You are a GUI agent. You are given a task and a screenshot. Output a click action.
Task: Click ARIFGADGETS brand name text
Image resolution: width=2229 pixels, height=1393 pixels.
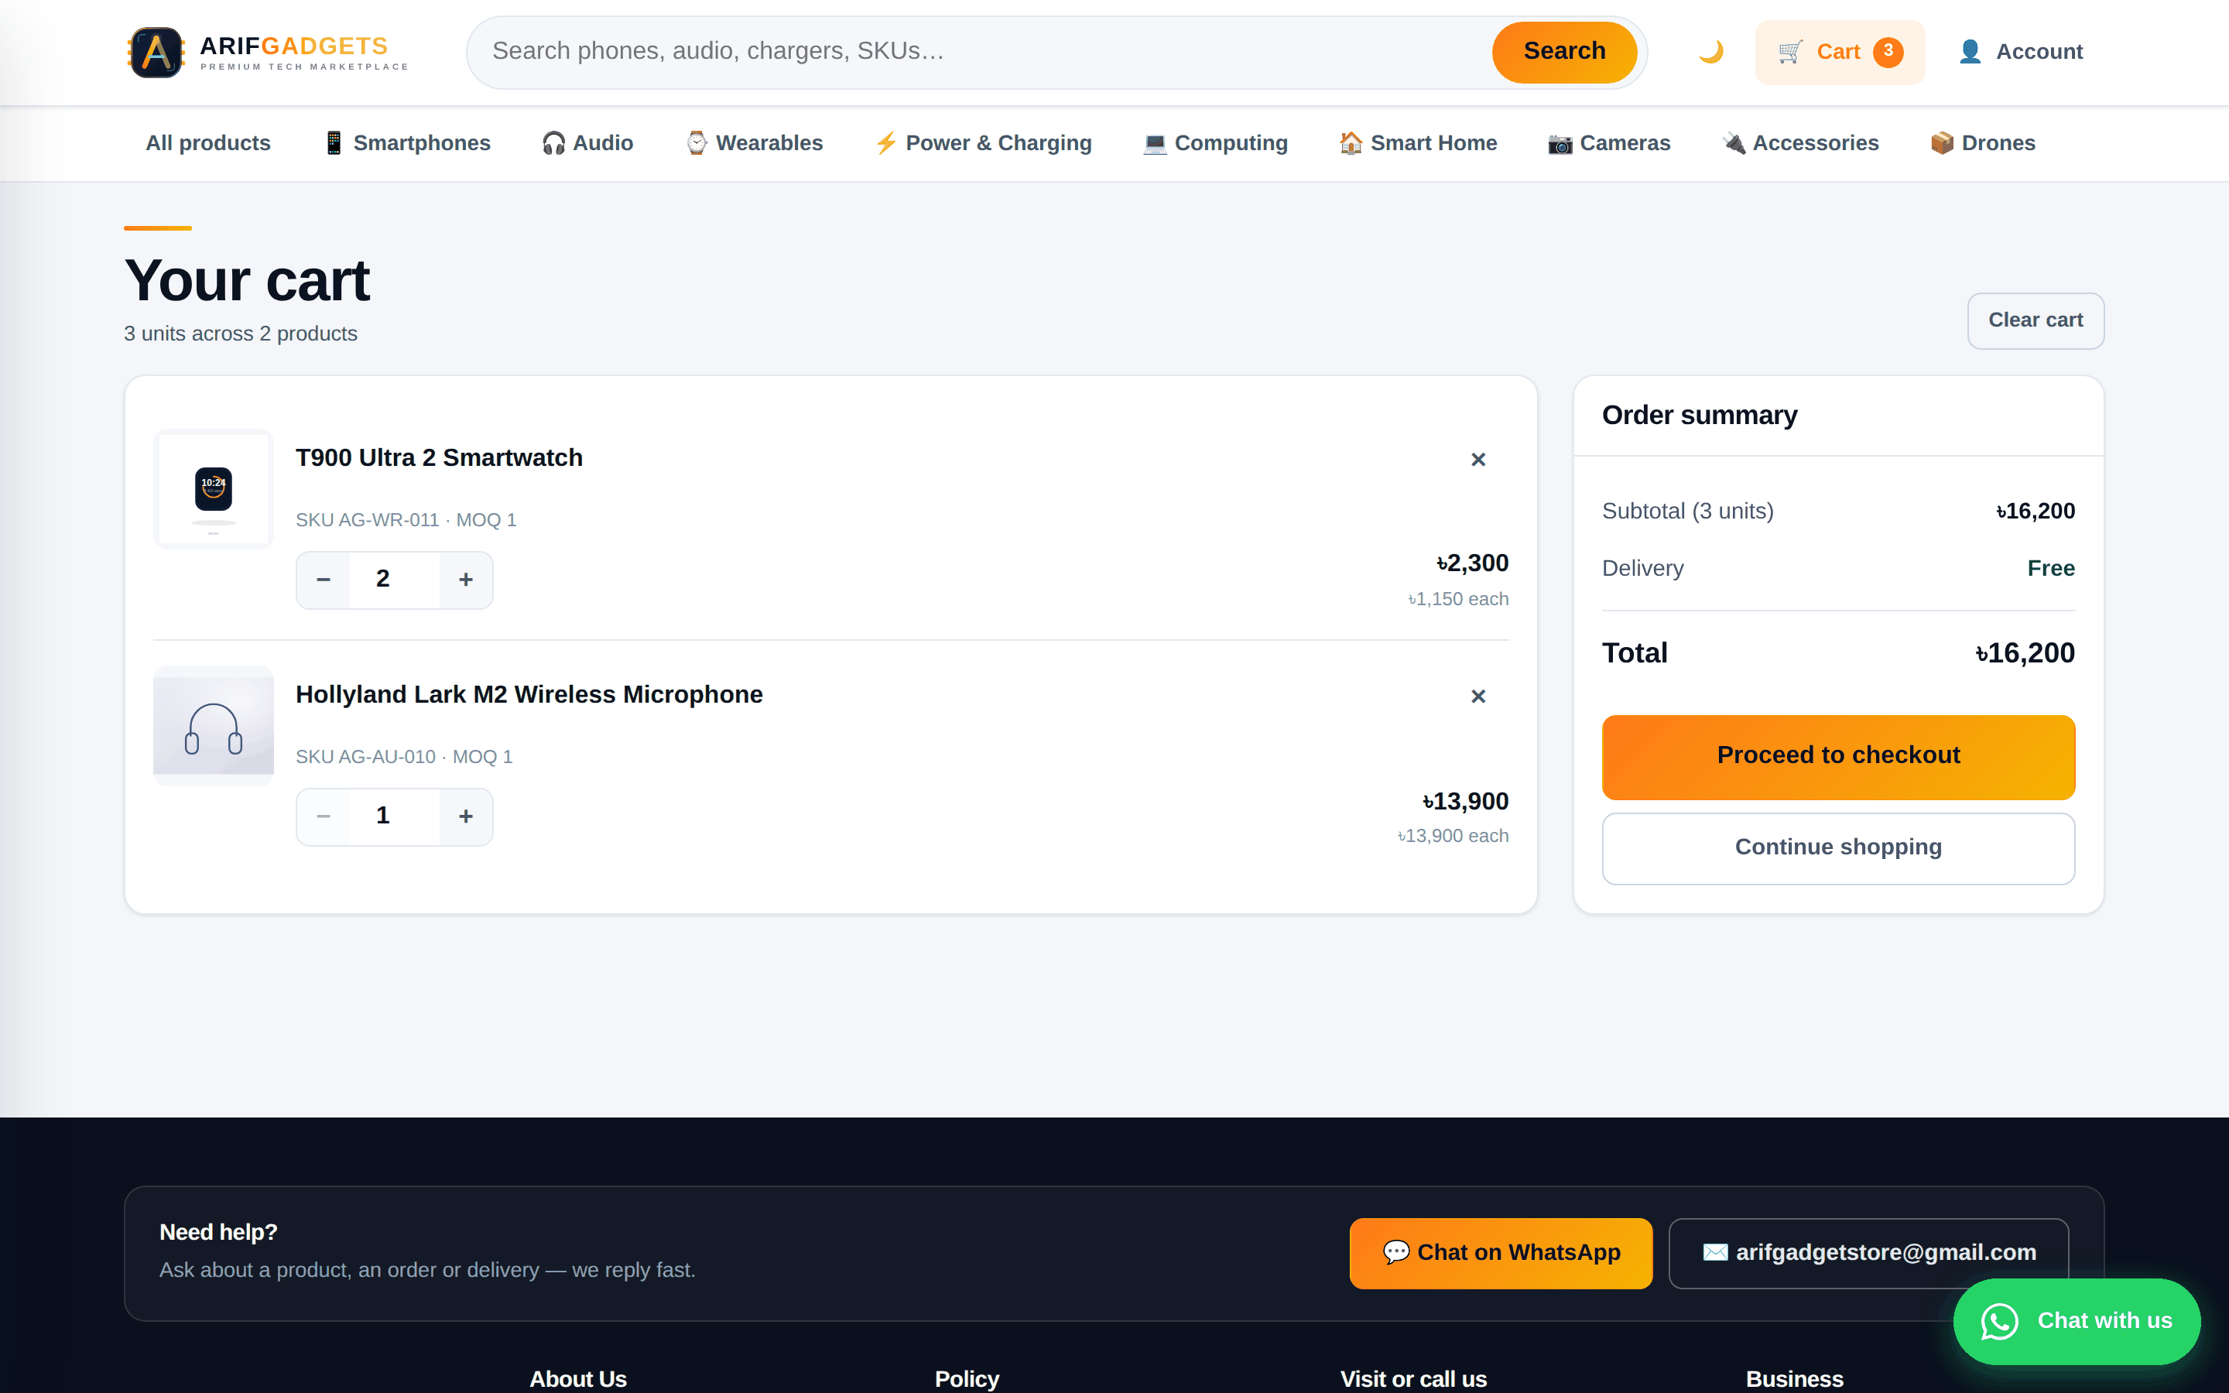[294, 46]
